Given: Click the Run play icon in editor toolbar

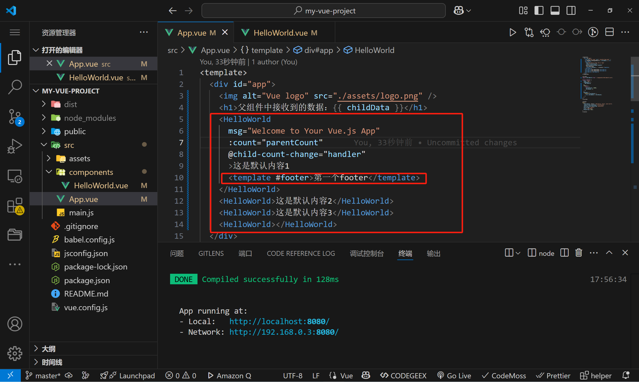Looking at the screenshot, I should click(x=513, y=32).
